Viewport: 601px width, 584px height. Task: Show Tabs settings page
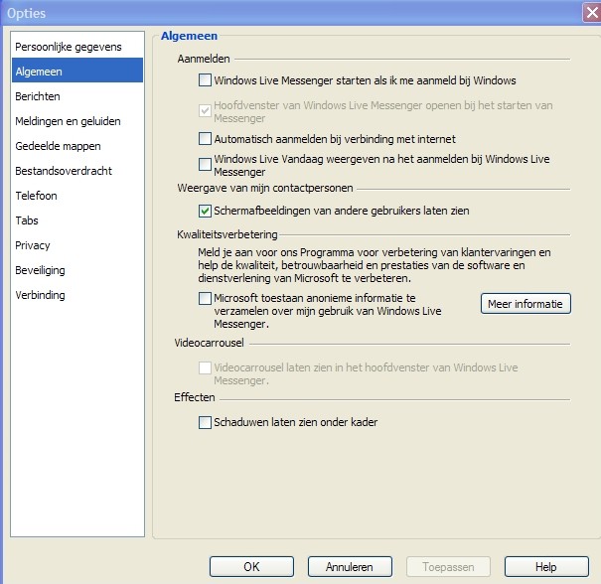77,220
